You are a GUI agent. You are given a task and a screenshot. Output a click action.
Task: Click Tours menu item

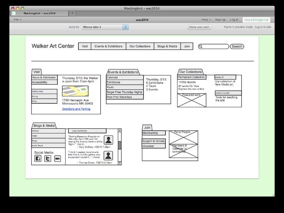tap(125, 87)
